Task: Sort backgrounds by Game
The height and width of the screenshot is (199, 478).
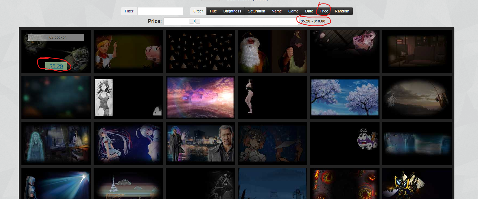Action: (294, 11)
